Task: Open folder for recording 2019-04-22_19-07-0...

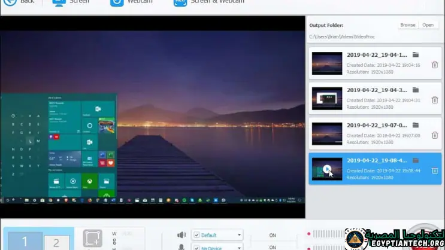Action: point(416,125)
